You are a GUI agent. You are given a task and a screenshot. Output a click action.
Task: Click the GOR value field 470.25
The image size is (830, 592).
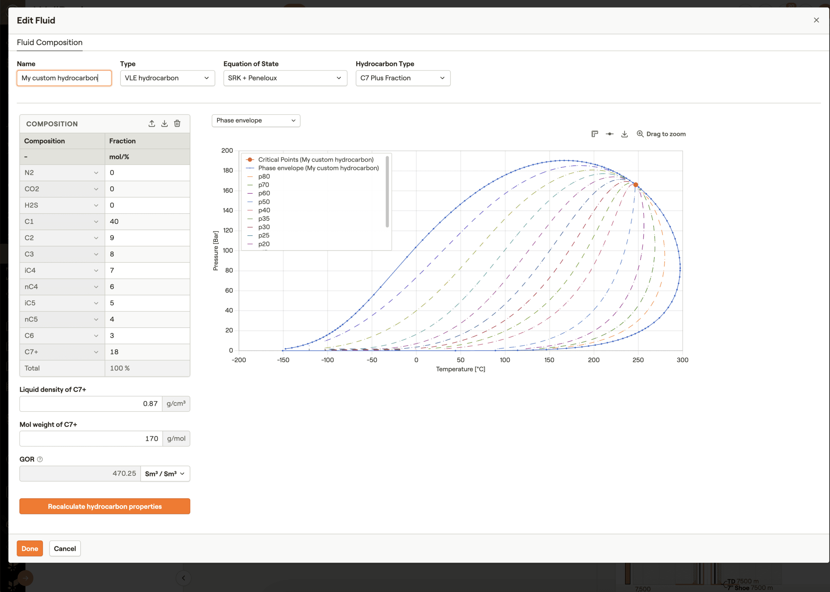click(x=80, y=474)
